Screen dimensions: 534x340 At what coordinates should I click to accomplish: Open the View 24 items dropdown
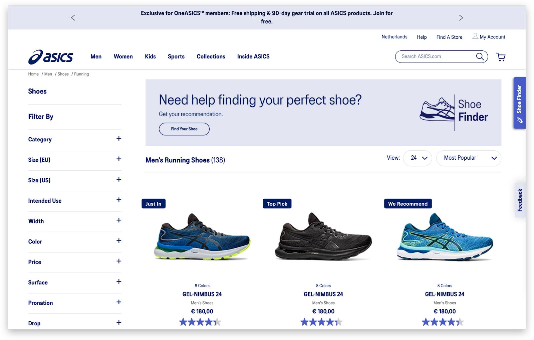click(x=417, y=158)
